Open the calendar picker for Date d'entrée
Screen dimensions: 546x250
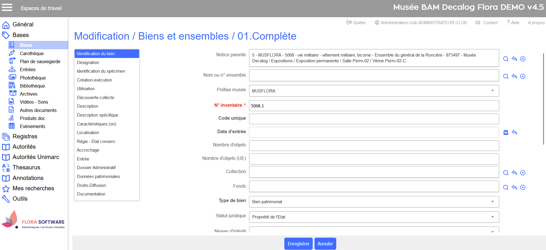click(506, 132)
